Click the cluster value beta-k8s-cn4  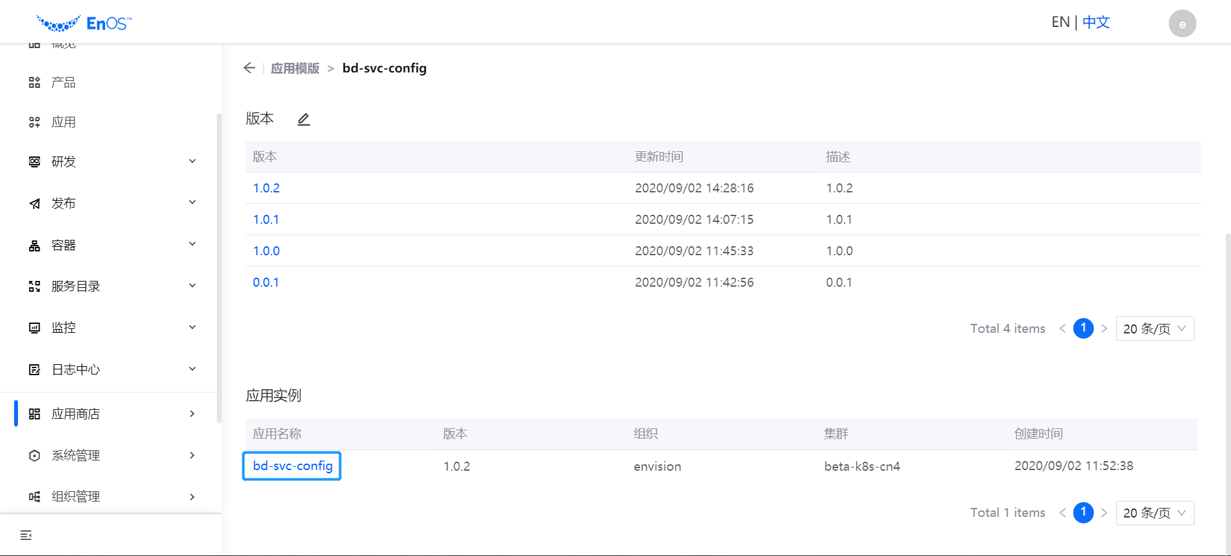point(862,466)
